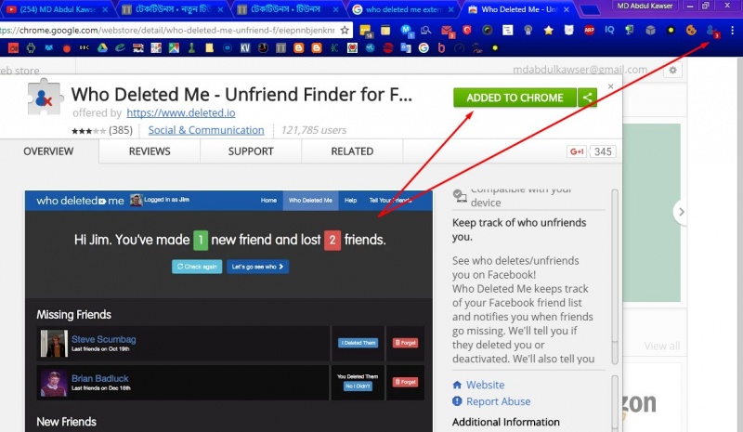Open the web store settings gear
The width and height of the screenshot is (743, 432).
[x=672, y=71]
